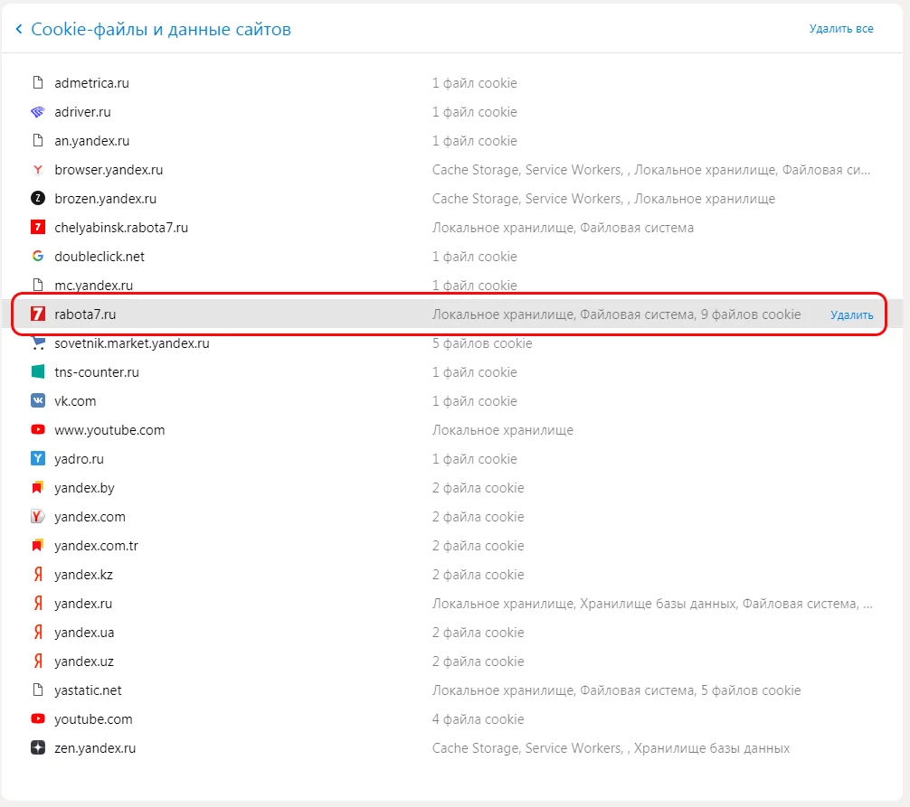Image resolution: width=910 pixels, height=807 pixels.
Task: Open the yandex.ru site data entry
Action: [x=83, y=604]
